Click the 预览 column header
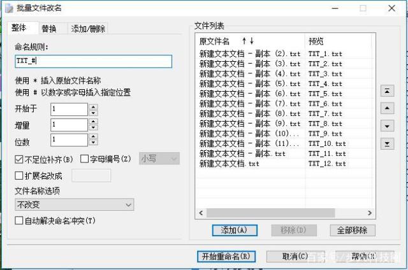This screenshot has height=270, width=408. tap(338, 41)
